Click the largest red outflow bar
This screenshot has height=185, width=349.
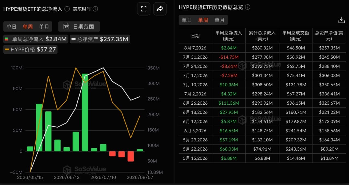click(131, 156)
